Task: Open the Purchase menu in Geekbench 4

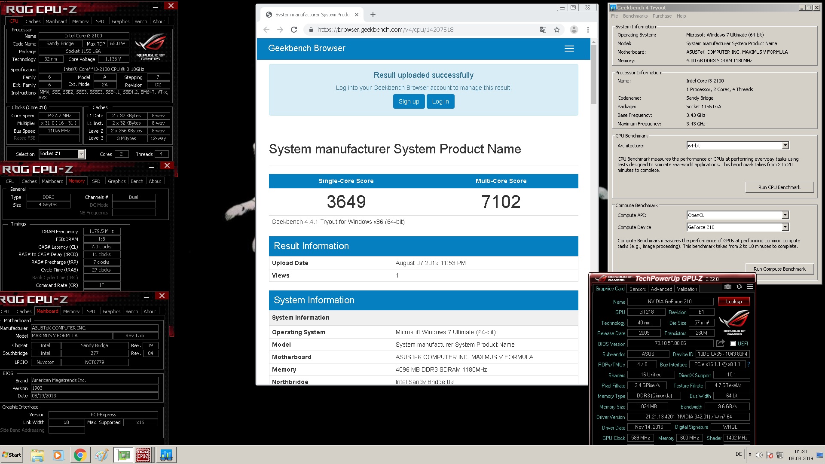Action: click(x=662, y=16)
